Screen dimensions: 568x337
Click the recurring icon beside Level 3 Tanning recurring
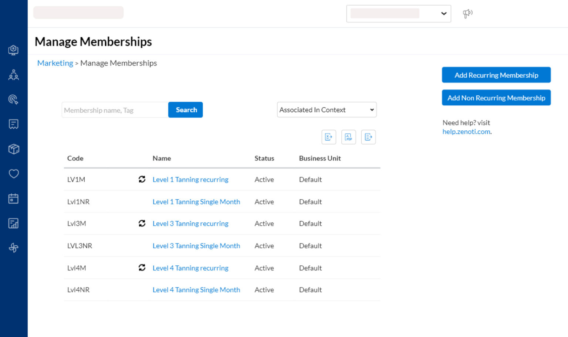click(142, 223)
